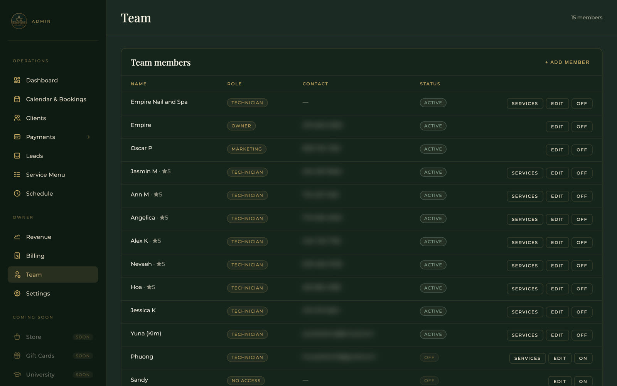Open the Service Menu list icon
The width and height of the screenshot is (617, 386).
(x=17, y=175)
